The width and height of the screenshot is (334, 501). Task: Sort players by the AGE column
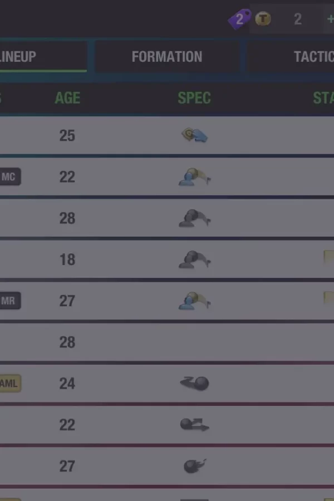pos(67,99)
